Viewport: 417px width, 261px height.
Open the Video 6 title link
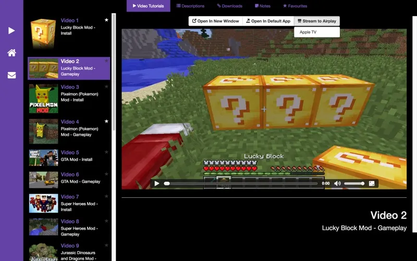(70, 174)
